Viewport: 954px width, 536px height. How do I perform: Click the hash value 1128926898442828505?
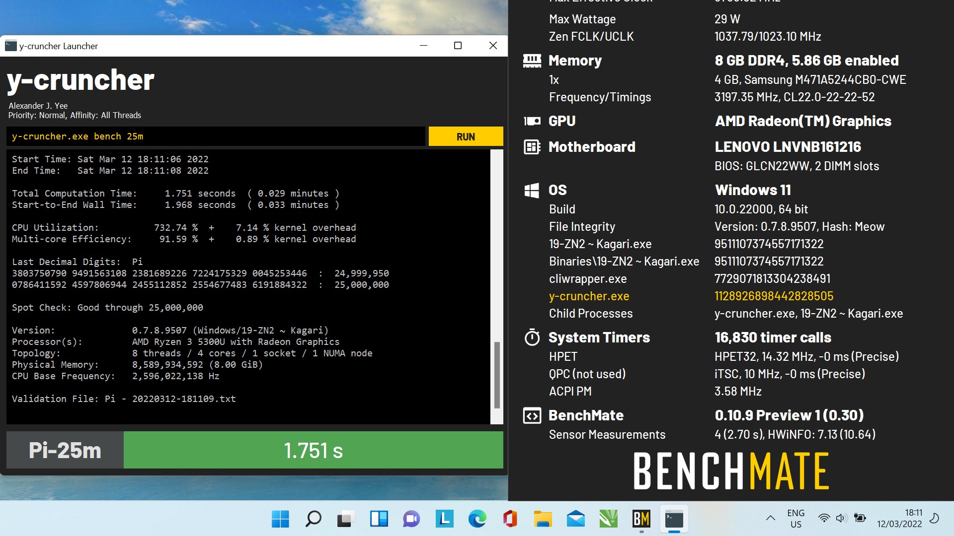[774, 296]
